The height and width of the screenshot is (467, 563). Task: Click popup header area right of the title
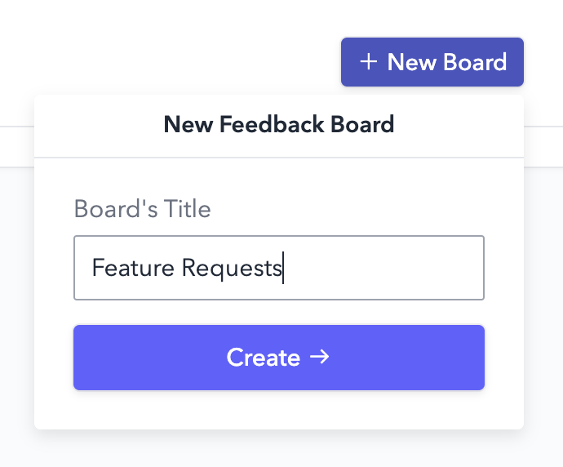pyautogui.click(x=459, y=124)
